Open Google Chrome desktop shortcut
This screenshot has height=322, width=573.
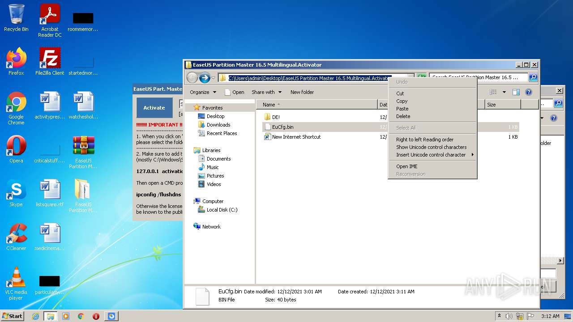click(x=16, y=108)
